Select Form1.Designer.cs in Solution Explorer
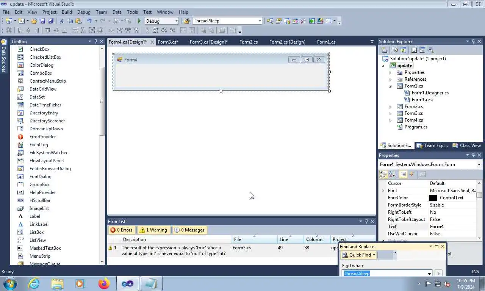The height and width of the screenshot is (291, 485). pos(430,93)
